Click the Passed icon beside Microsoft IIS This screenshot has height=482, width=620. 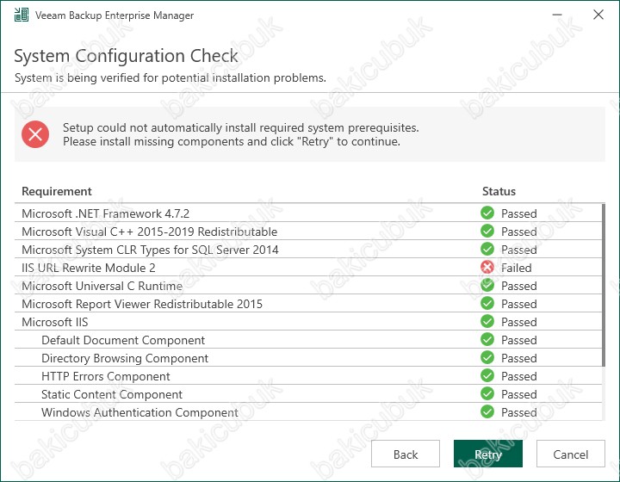(487, 322)
